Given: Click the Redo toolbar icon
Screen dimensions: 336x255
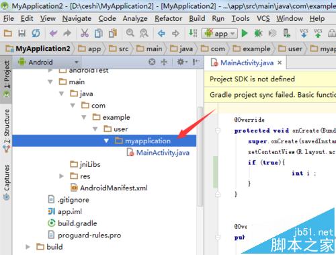Looking at the screenshot, I should (x=67, y=34).
